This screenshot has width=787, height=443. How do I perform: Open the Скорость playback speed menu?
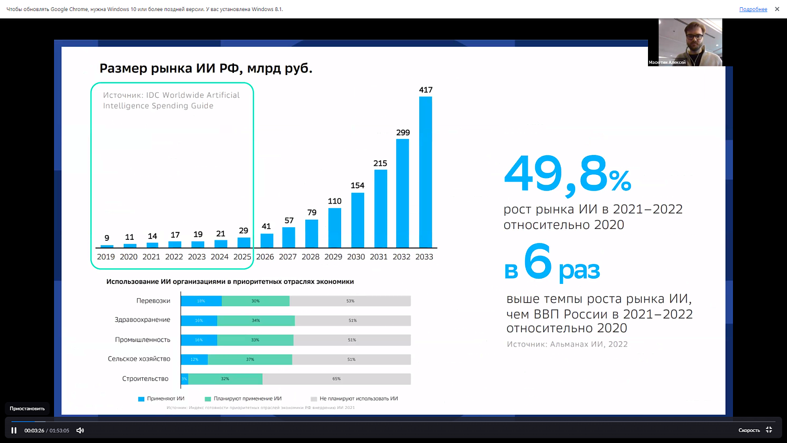coord(749,430)
